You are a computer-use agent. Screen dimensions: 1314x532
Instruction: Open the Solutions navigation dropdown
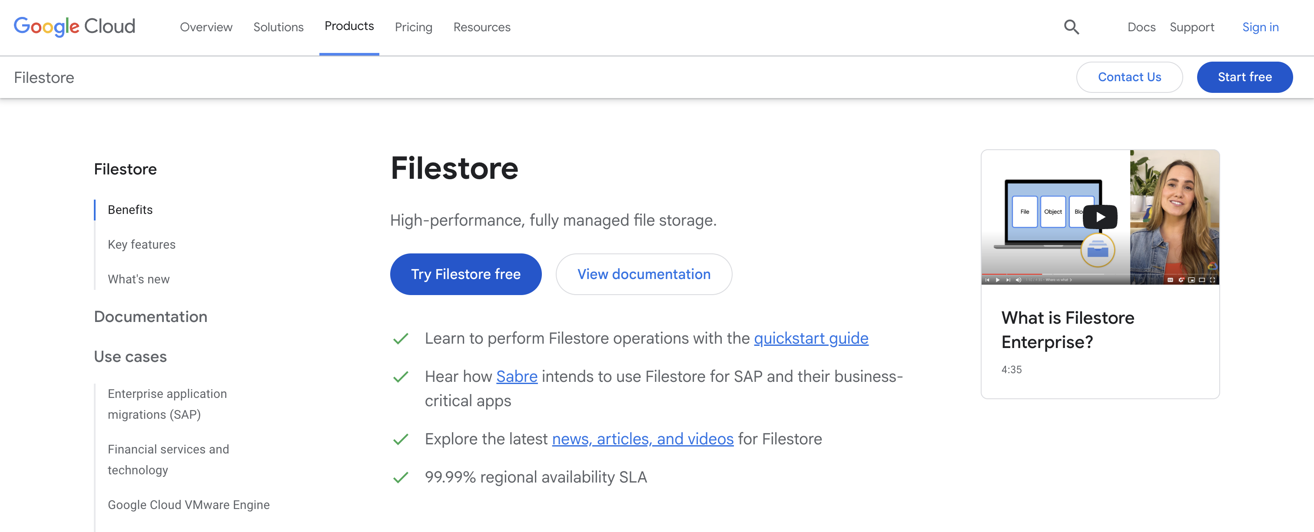278,27
